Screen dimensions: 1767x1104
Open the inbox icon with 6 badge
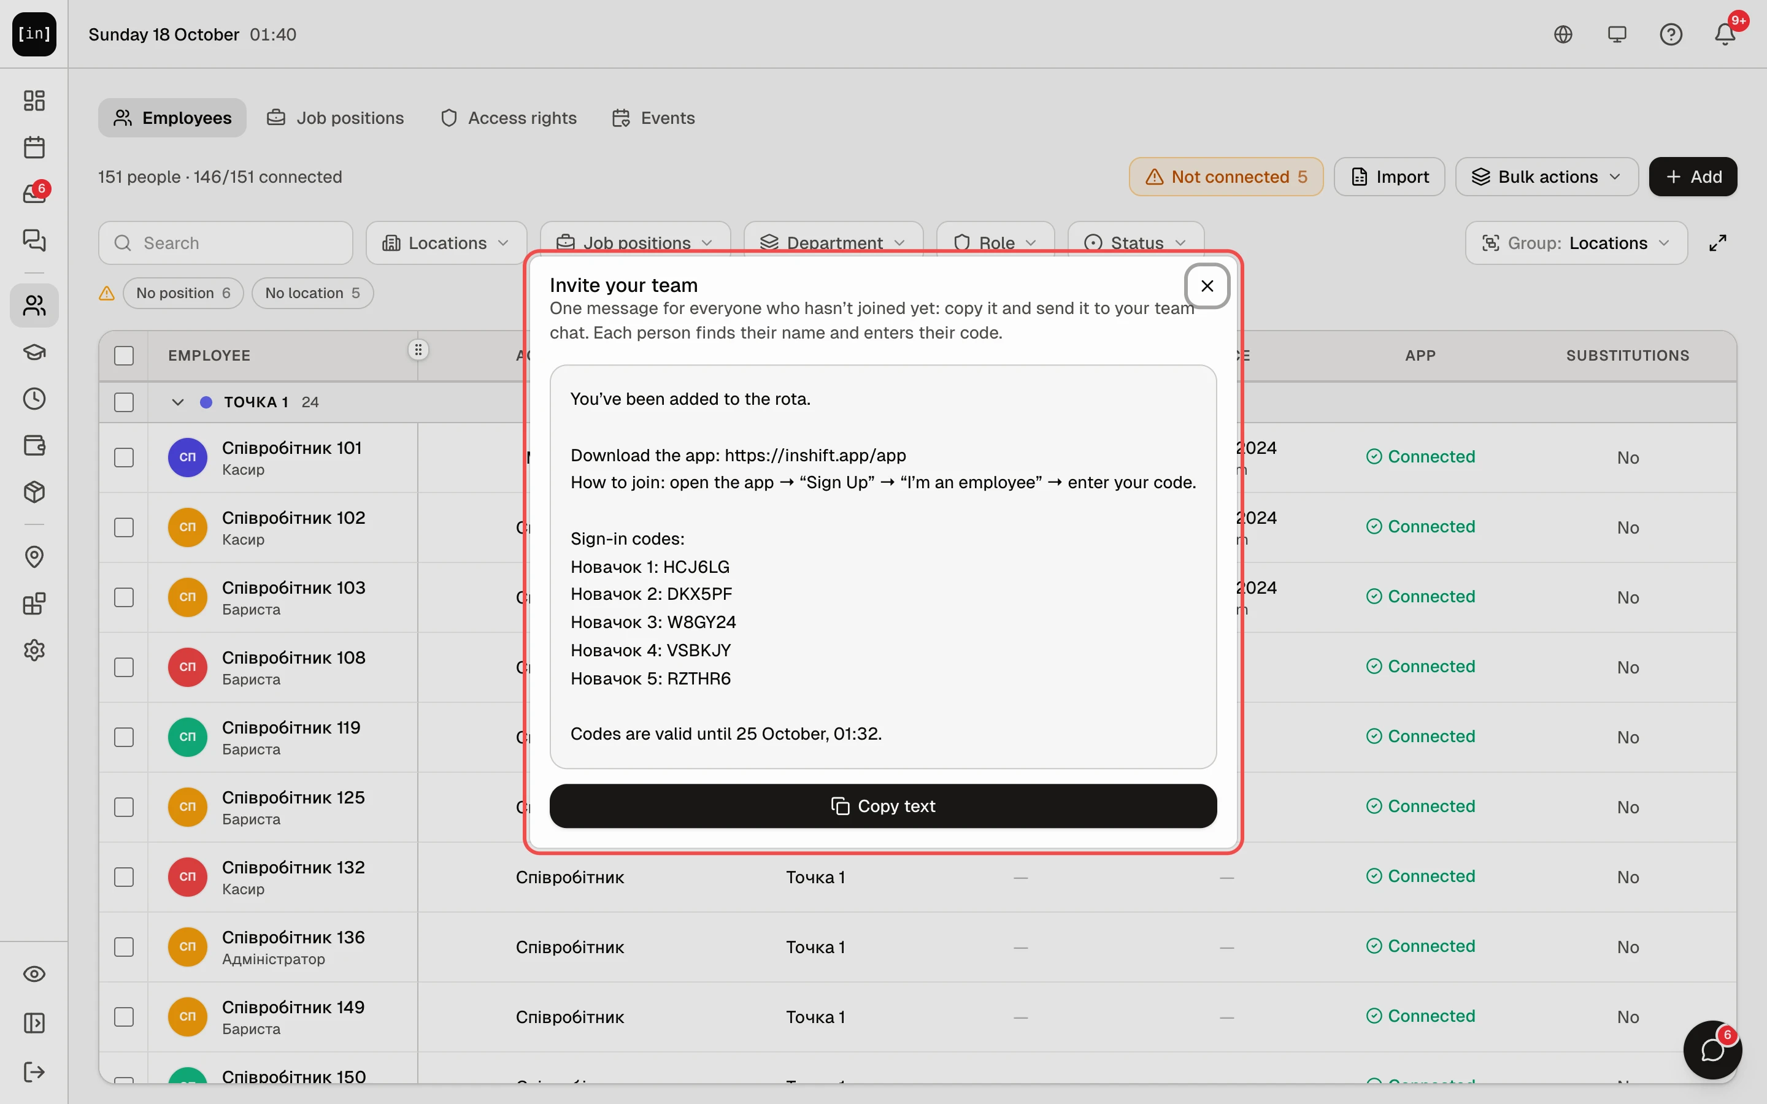click(34, 193)
